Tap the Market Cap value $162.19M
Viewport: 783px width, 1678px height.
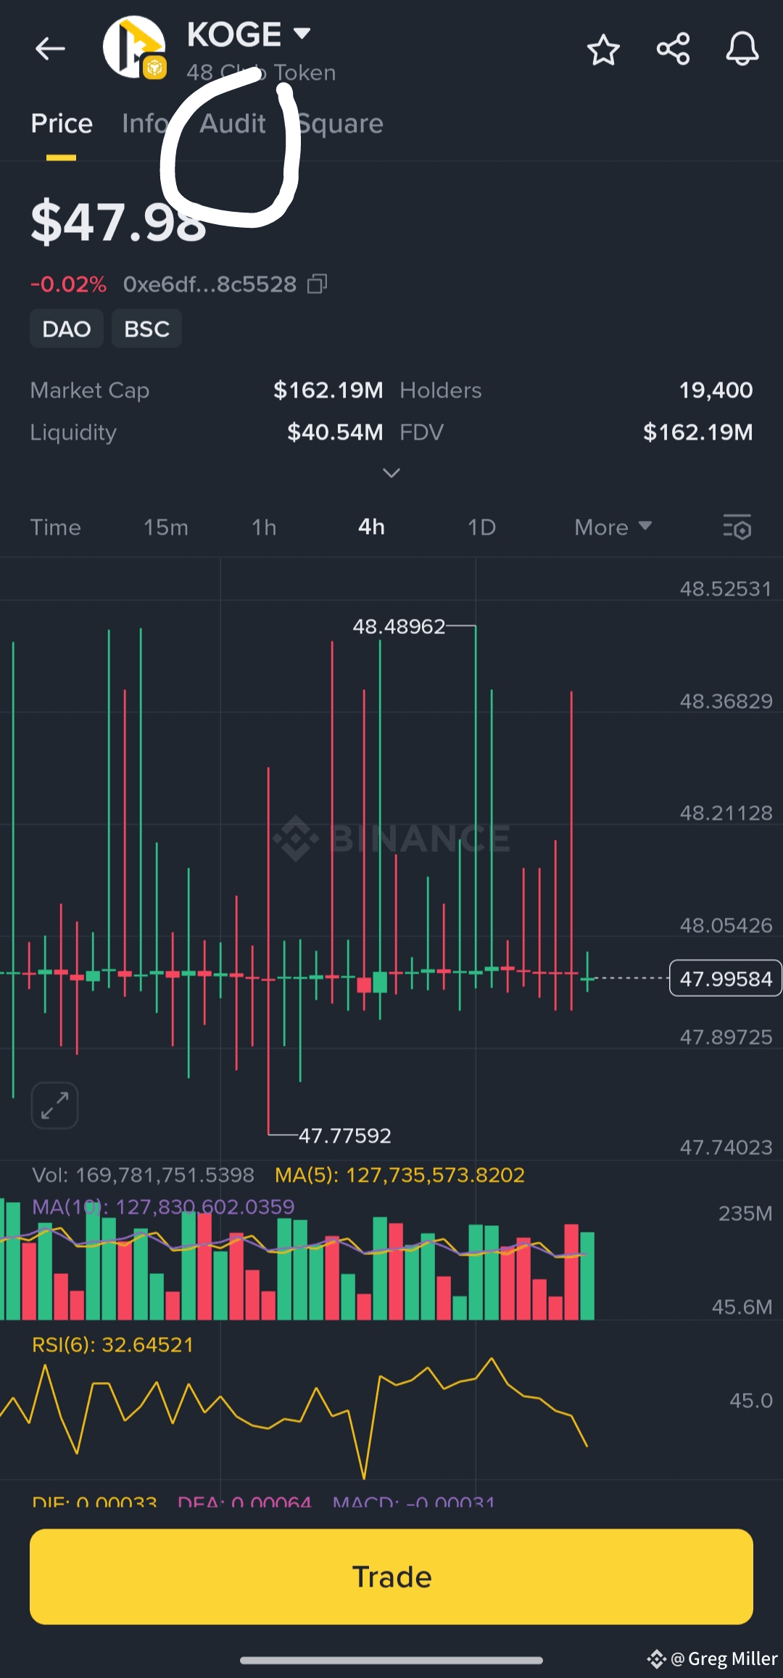[328, 390]
